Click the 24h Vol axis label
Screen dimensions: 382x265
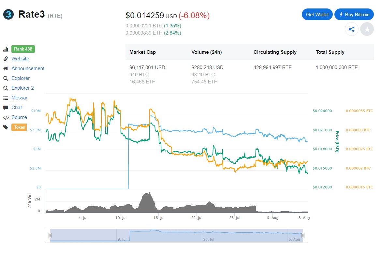pyautogui.click(x=29, y=201)
